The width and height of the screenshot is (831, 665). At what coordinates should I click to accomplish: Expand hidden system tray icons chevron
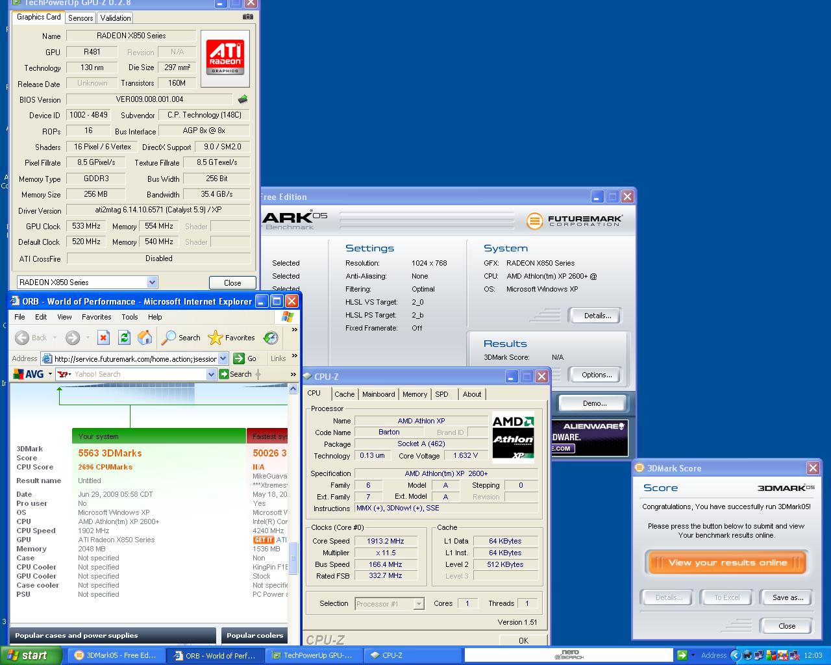point(735,655)
